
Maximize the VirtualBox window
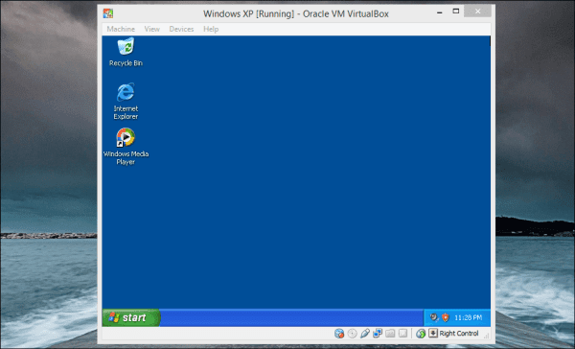pos(456,12)
